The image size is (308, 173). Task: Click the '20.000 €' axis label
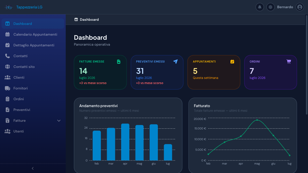coord(200,119)
